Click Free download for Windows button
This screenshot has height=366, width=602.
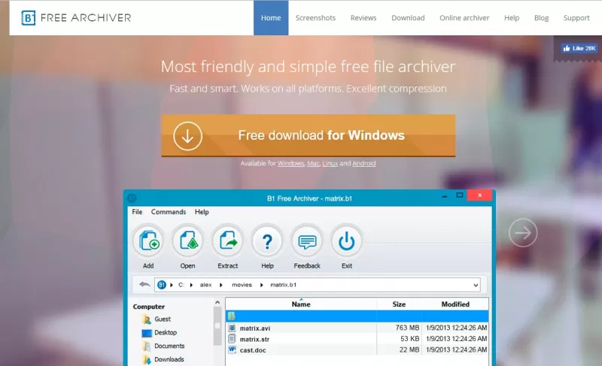[309, 135]
